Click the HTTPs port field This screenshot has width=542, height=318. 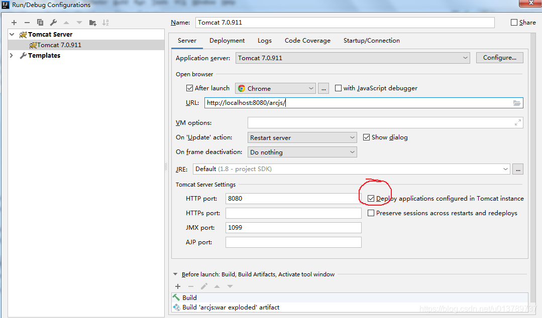[x=293, y=213]
